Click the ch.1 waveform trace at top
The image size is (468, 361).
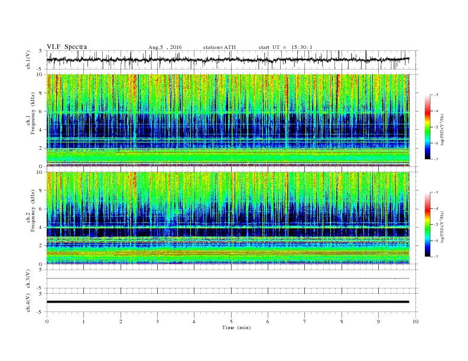(x=227, y=60)
